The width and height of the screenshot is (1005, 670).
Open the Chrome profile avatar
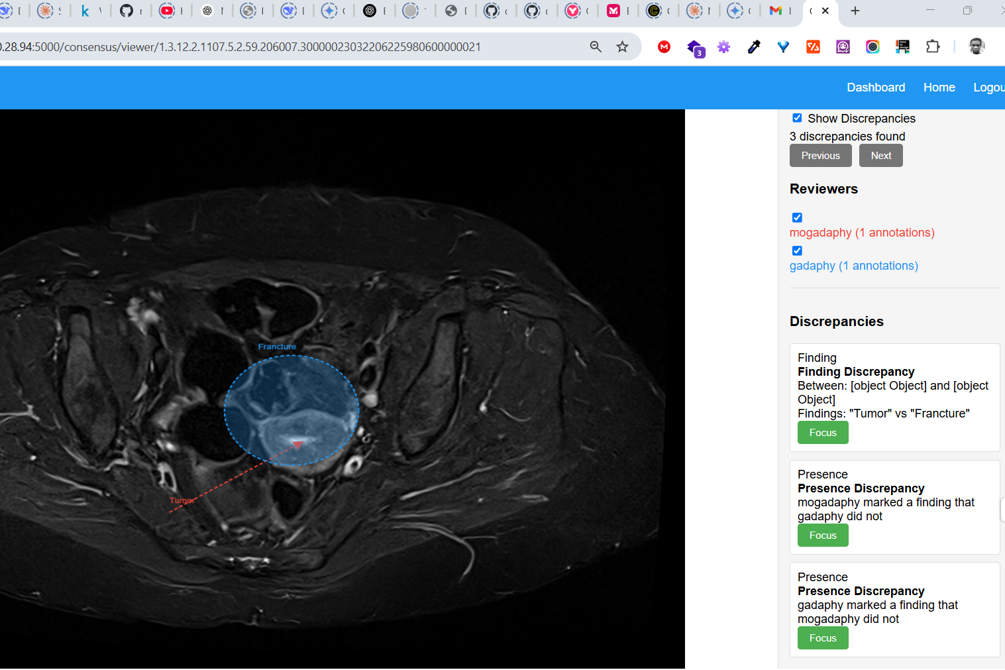(x=977, y=46)
